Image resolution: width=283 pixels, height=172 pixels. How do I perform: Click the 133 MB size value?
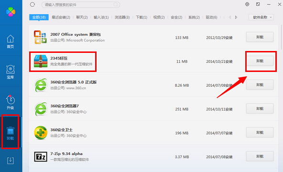point(182,38)
